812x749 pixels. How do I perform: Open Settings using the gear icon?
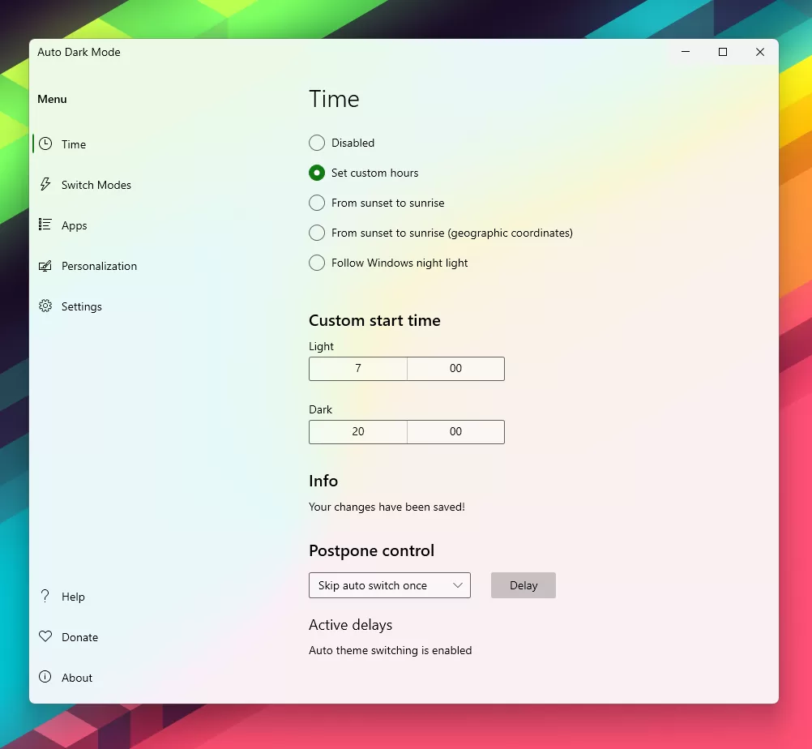click(x=45, y=306)
